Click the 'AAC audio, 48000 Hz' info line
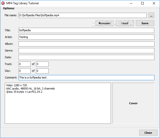Viewport: 160px width, 138px height. coord(30,88)
